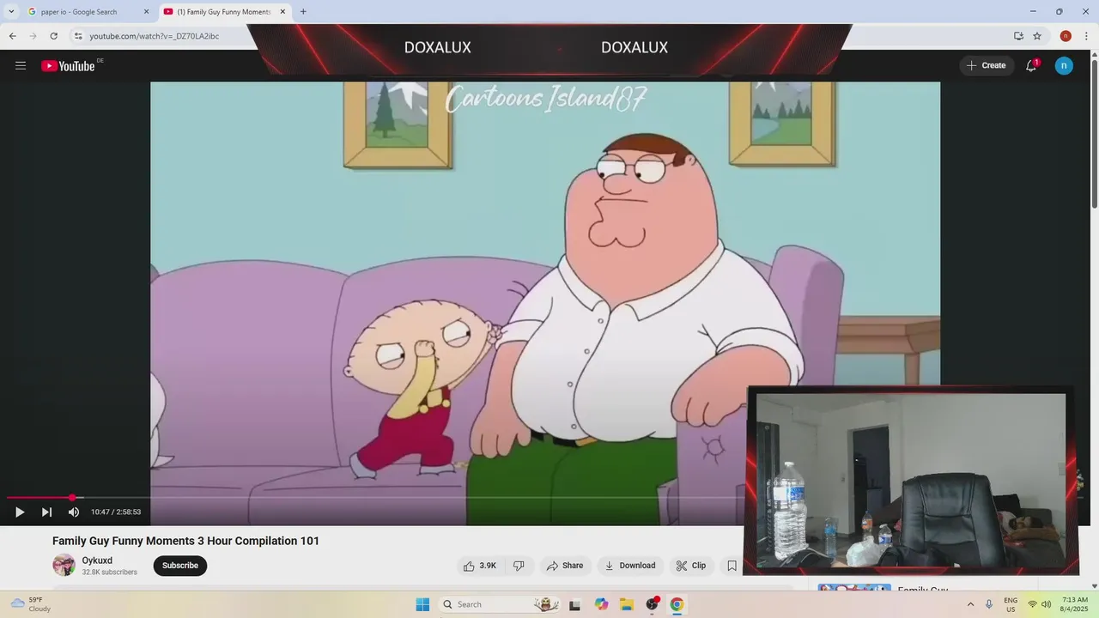
Task: Go forward in browser history
Action: click(x=33, y=36)
